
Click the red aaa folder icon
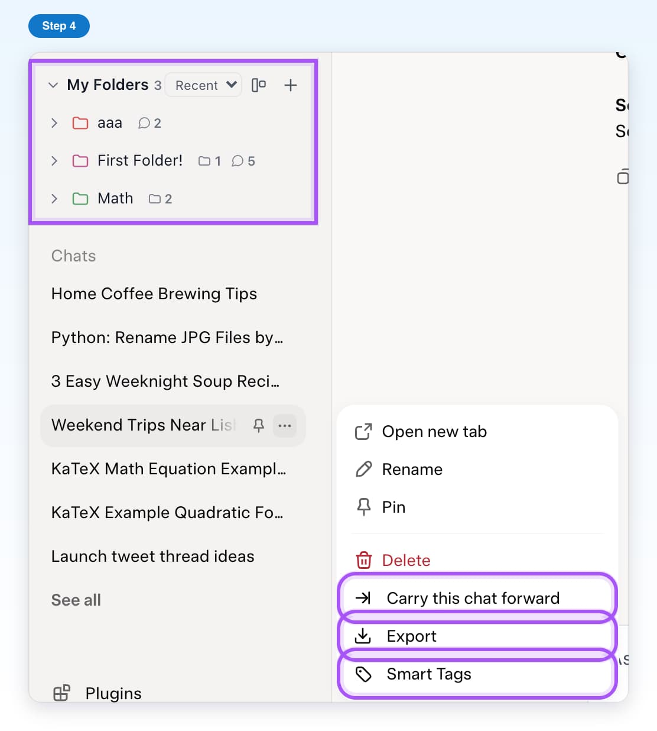(x=80, y=123)
